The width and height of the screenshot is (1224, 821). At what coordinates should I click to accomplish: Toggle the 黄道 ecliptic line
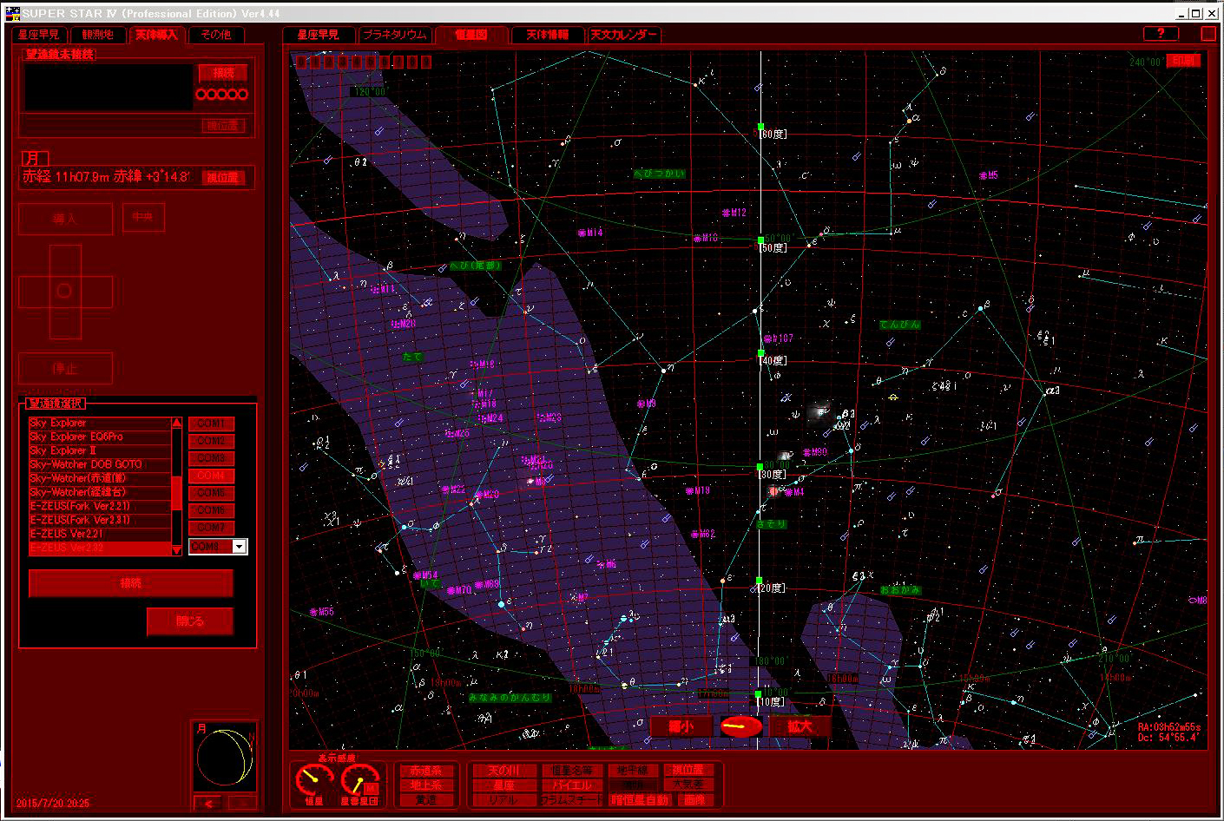[426, 800]
